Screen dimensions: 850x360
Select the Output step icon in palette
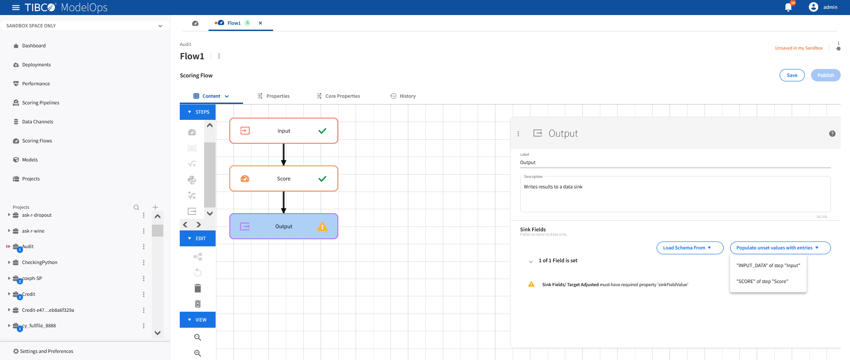tap(192, 211)
